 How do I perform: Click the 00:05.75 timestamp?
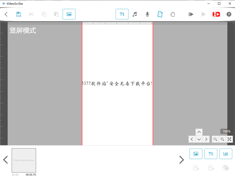(x=31, y=175)
